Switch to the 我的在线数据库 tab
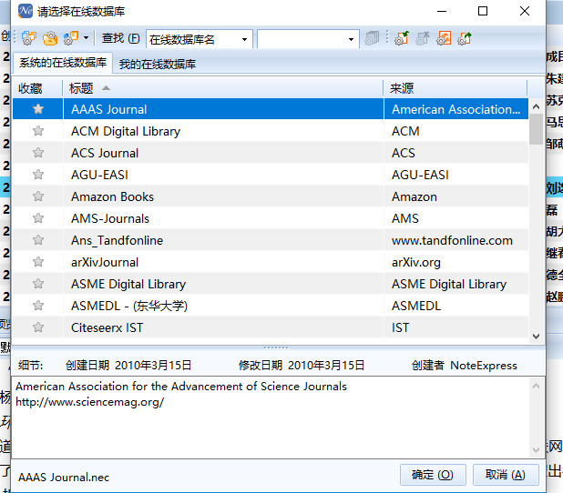563x493 pixels. (x=158, y=65)
